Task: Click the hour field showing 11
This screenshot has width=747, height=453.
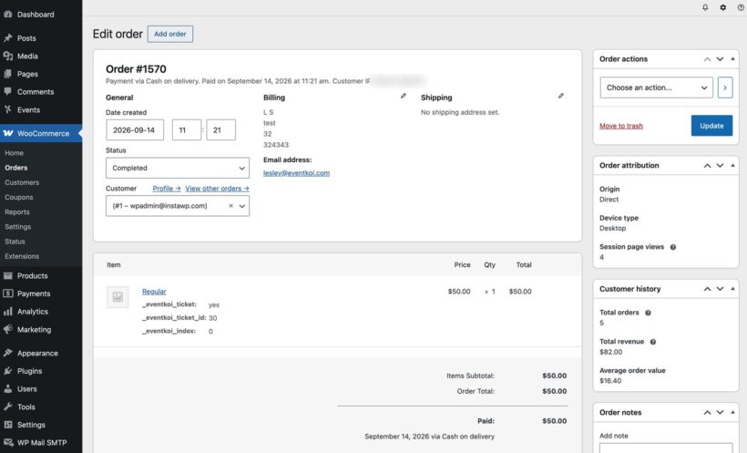Action: 187,129
